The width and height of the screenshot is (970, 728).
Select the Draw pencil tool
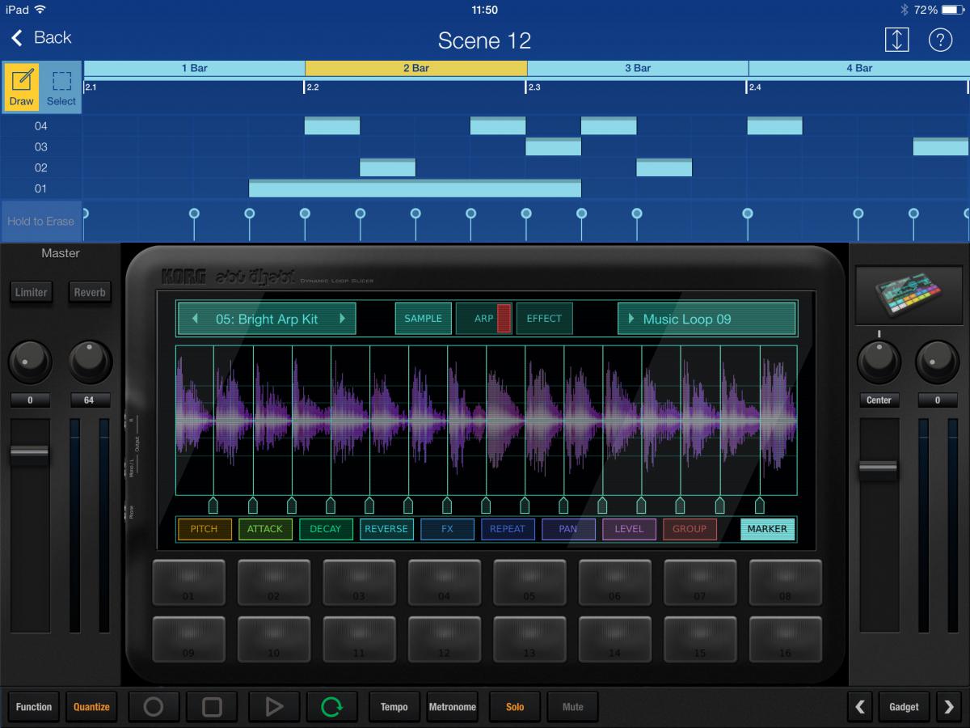pyautogui.click(x=22, y=87)
